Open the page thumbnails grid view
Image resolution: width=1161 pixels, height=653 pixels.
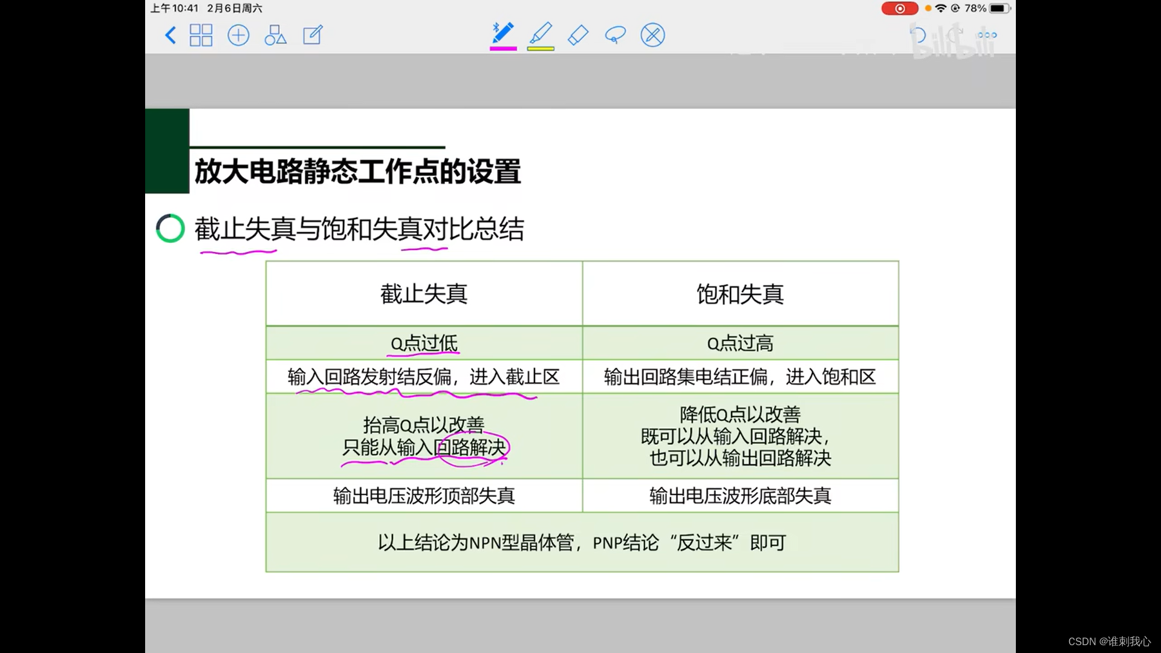pyautogui.click(x=201, y=35)
